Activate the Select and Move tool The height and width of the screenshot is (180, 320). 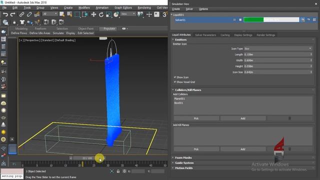click(x=93, y=14)
